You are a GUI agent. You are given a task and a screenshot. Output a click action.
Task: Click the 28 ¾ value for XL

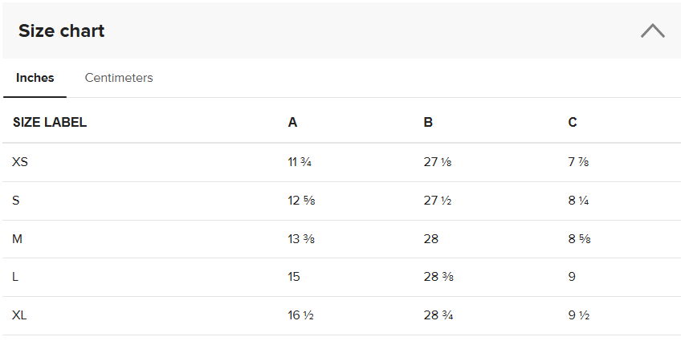coord(438,315)
